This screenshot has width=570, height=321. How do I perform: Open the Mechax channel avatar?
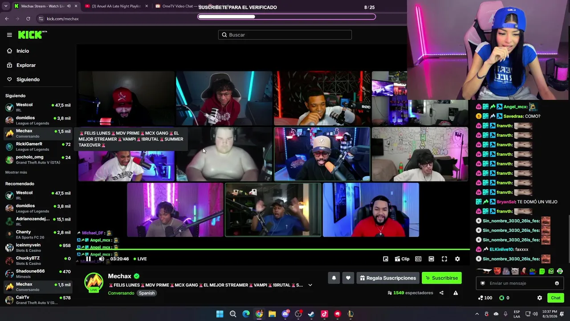(94, 282)
